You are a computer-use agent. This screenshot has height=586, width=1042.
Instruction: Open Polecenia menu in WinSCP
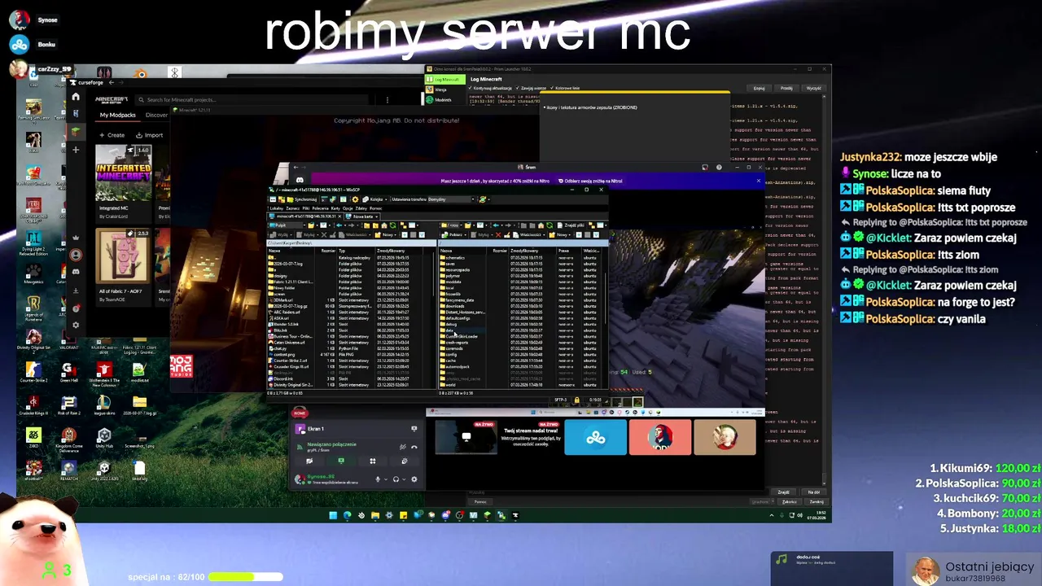click(x=321, y=208)
